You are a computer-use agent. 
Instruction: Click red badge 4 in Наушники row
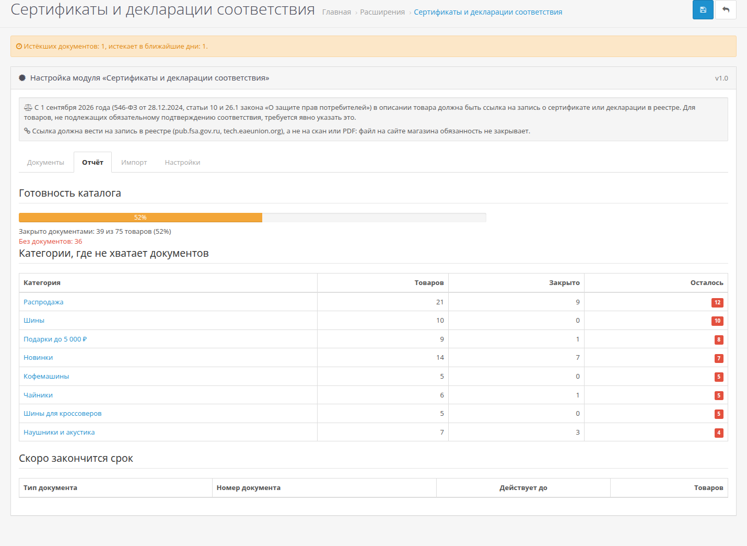tap(719, 433)
